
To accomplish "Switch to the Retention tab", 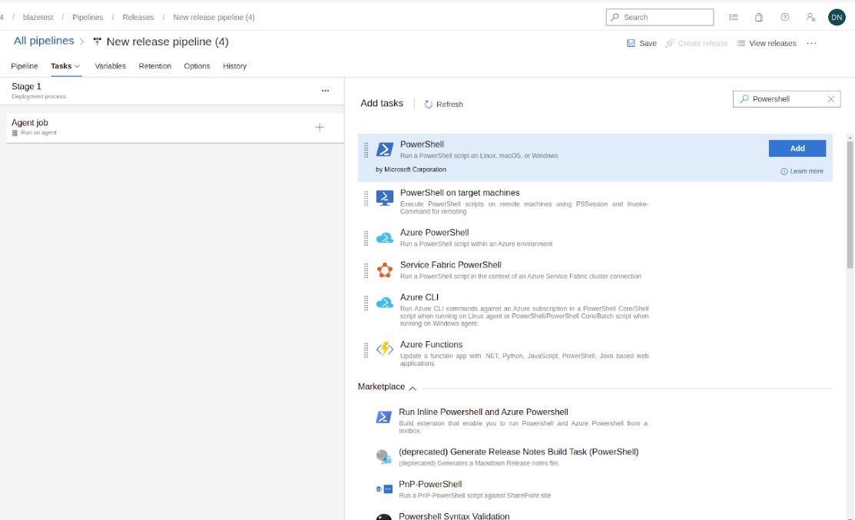I will (x=155, y=66).
